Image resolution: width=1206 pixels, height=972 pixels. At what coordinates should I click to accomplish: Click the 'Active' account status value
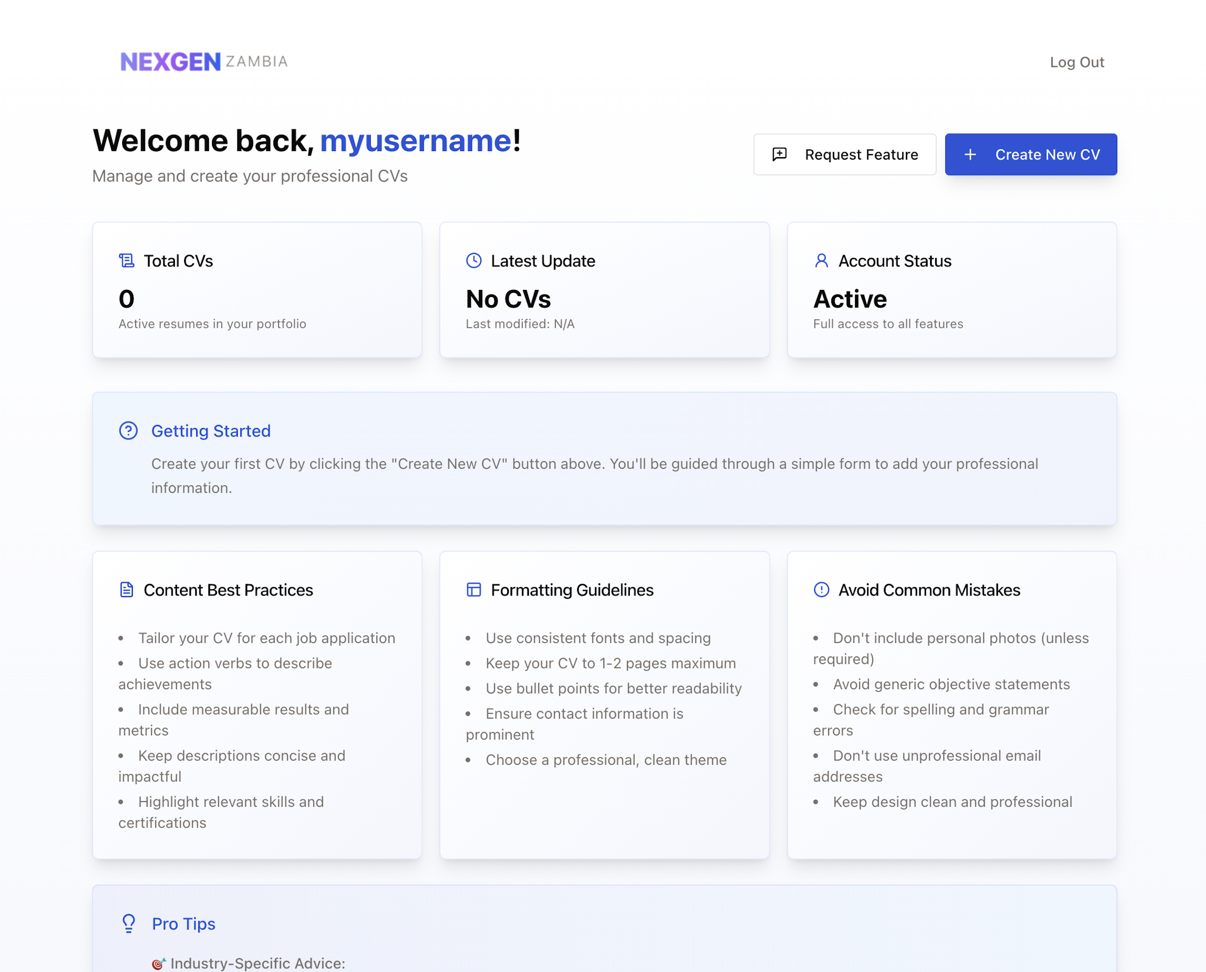tap(850, 299)
